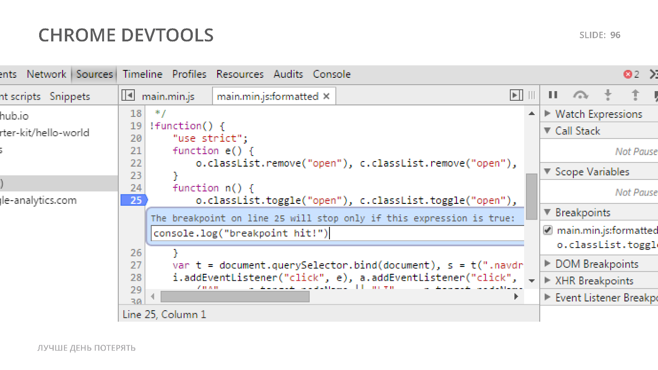Image resolution: width=658 pixels, height=370 pixels.
Task: Click line number 21 in the gutter
Action: pyautogui.click(x=136, y=150)
